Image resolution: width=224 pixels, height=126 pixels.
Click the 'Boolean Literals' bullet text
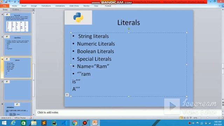[96, 51]
